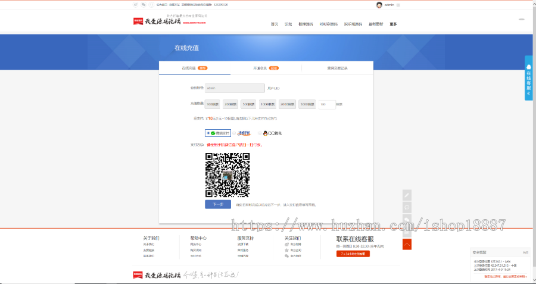Click the speech bubble icon in floating sidebar
The width and height of the screenshot is (536, 284).
407,207
